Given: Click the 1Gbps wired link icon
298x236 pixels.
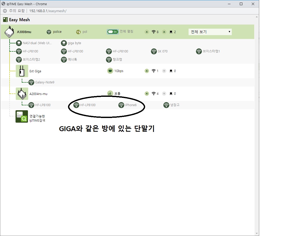Looking at the screenshot, I should [x=110, y=71].
